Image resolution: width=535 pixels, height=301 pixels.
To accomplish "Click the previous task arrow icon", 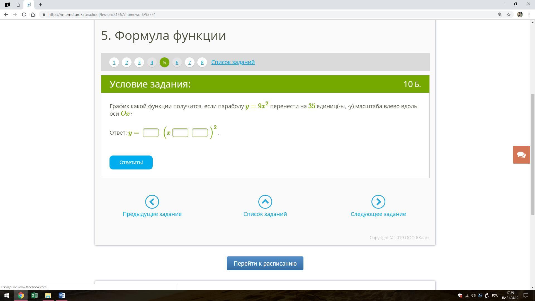I will (152, 202).
